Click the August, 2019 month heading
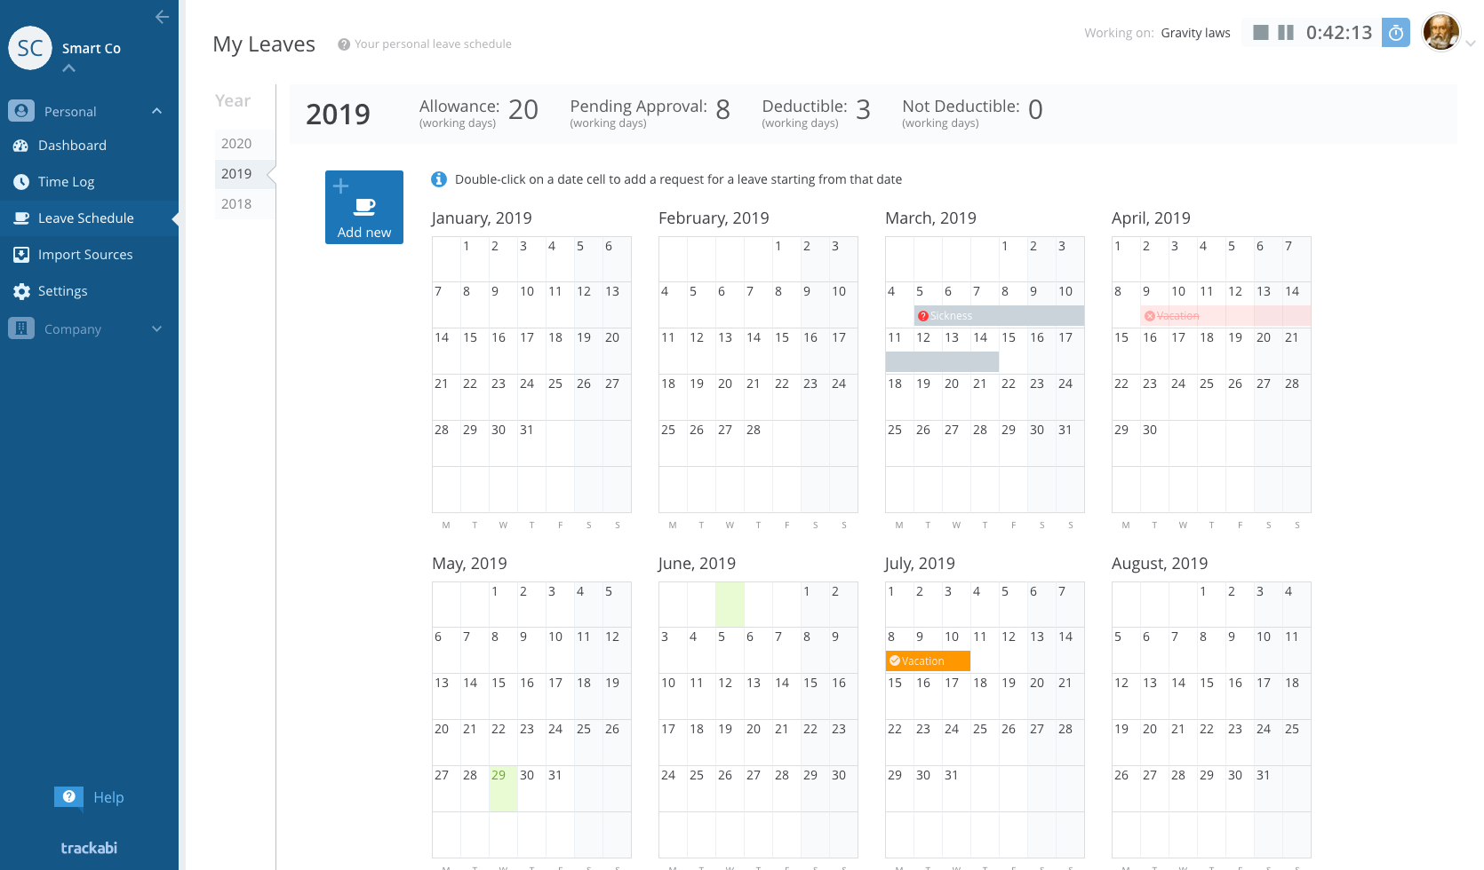The image size is (1484, 870). pyautogui.click(x=1160, y=564)
